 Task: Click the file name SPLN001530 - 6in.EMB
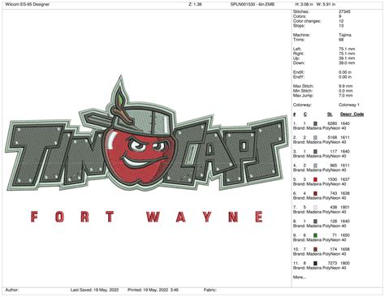(252, 4)
